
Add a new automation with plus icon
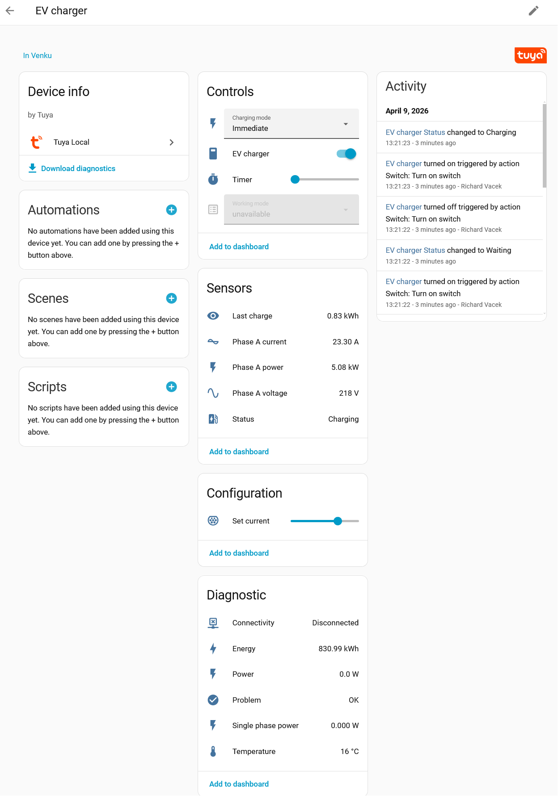(x=171, y=210)
